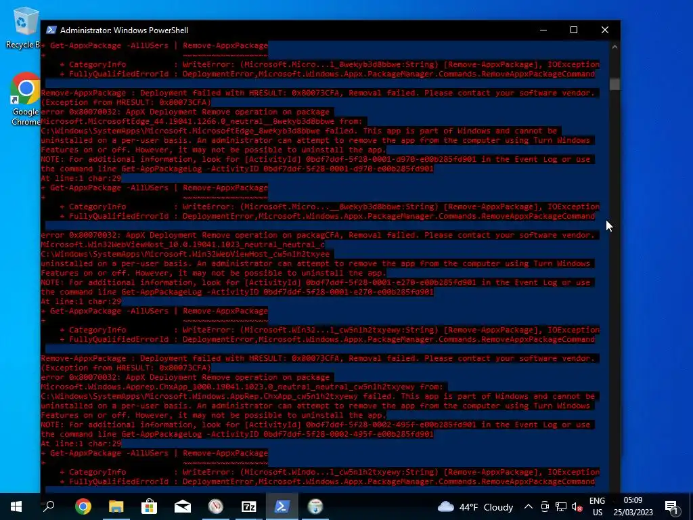Click the ActivityID line ending 495f-e00b285fd901
Viewport: 693px width, 520px height.
point(237,434)
